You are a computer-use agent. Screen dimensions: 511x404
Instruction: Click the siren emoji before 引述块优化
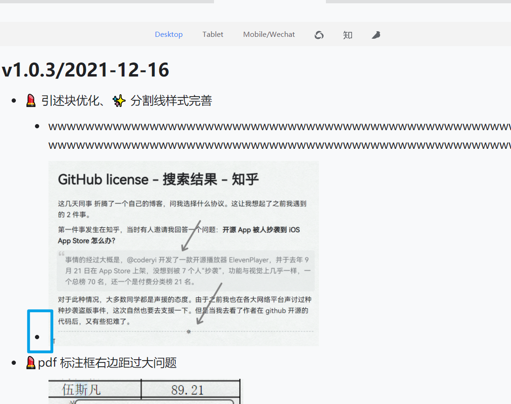31,100
